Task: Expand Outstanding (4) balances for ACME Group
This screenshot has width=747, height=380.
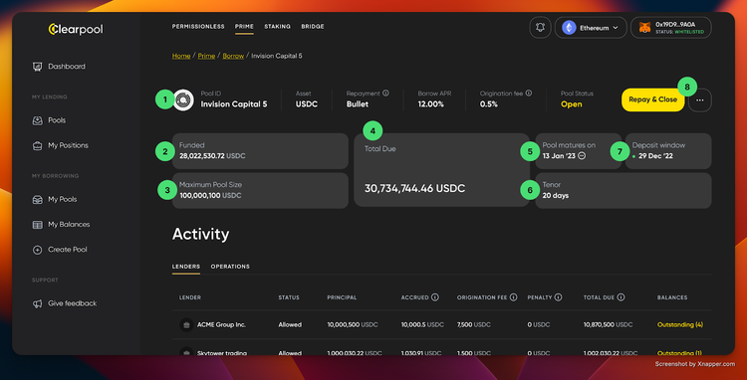Action: coord(680,325)
